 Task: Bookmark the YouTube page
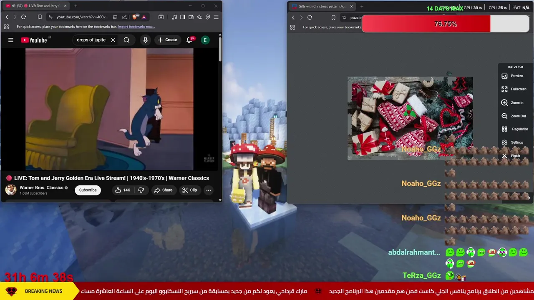(40, 17)
